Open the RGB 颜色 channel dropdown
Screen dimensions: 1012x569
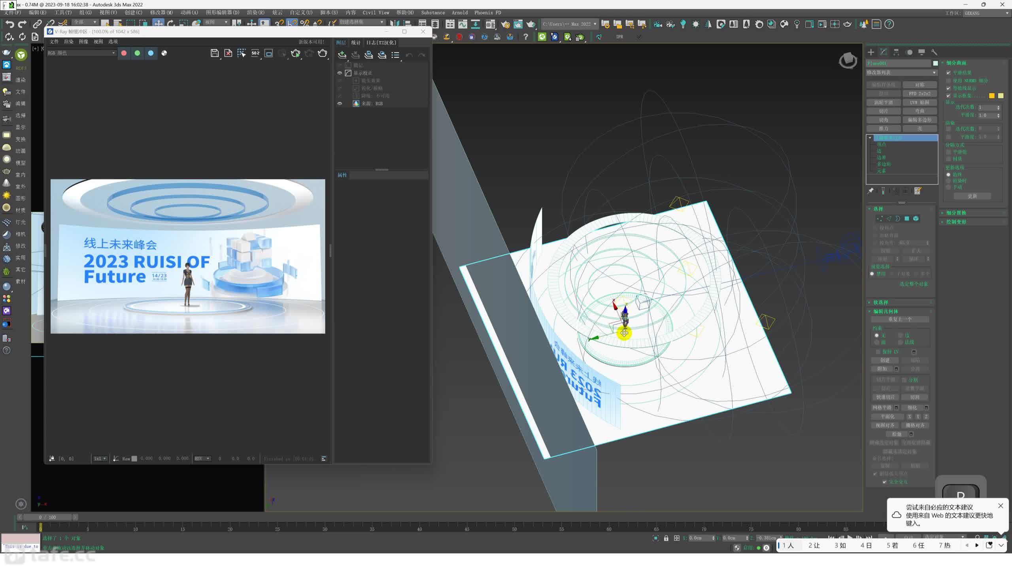coord(81,53)
